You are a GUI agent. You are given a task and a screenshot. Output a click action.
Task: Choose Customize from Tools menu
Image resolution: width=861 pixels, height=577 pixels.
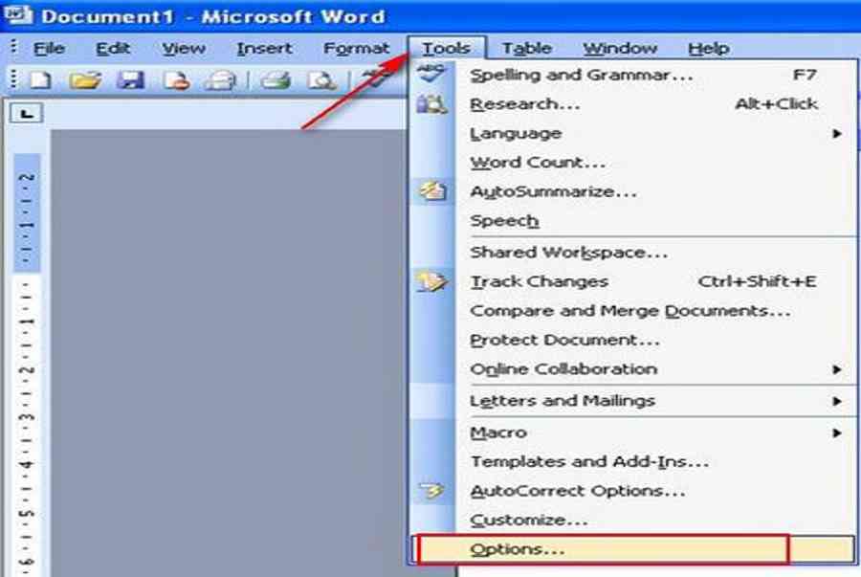[633, 520]
